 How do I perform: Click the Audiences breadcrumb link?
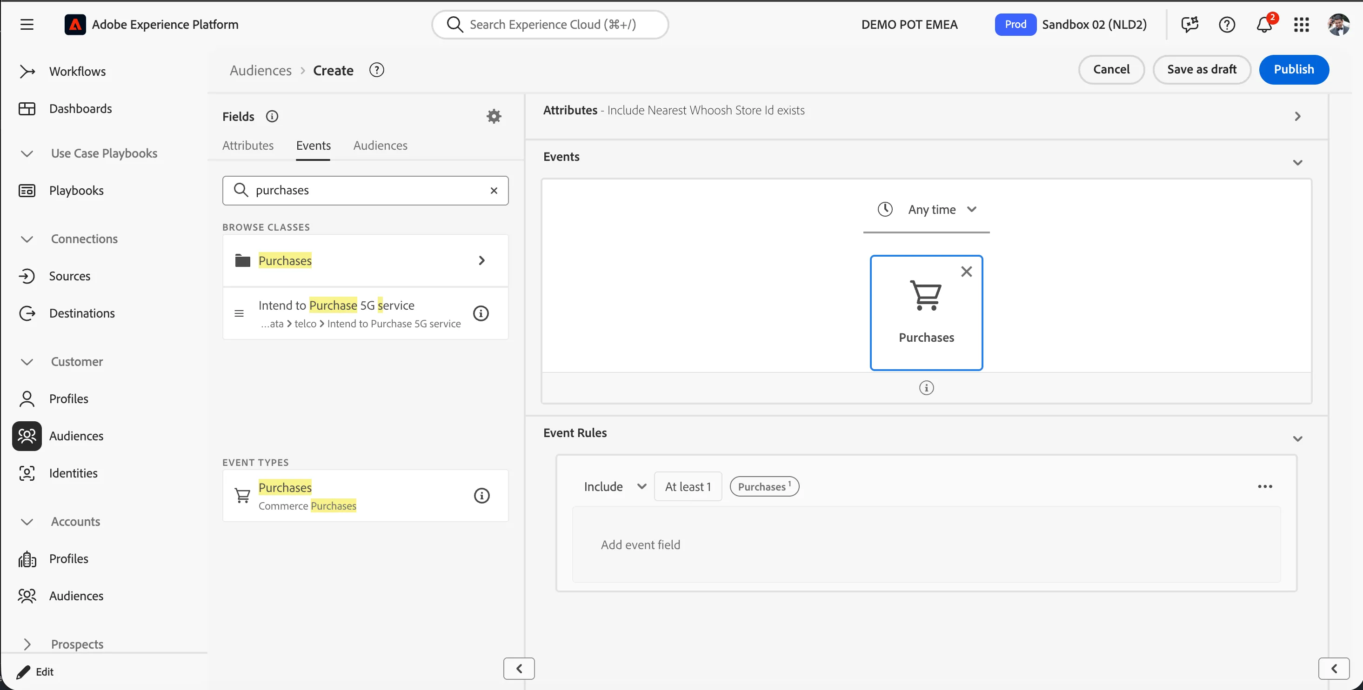(x=261, y=70)
